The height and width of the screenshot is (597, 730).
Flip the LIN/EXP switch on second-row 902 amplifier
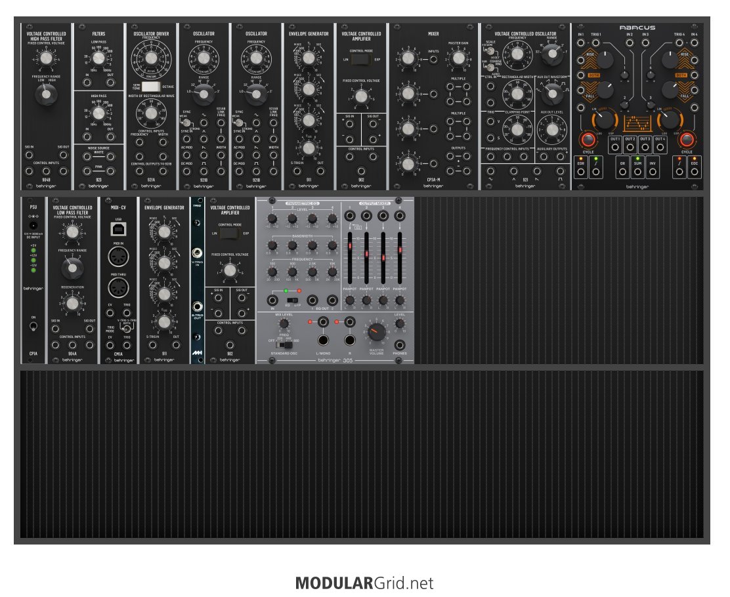click(x=230, y=234)
